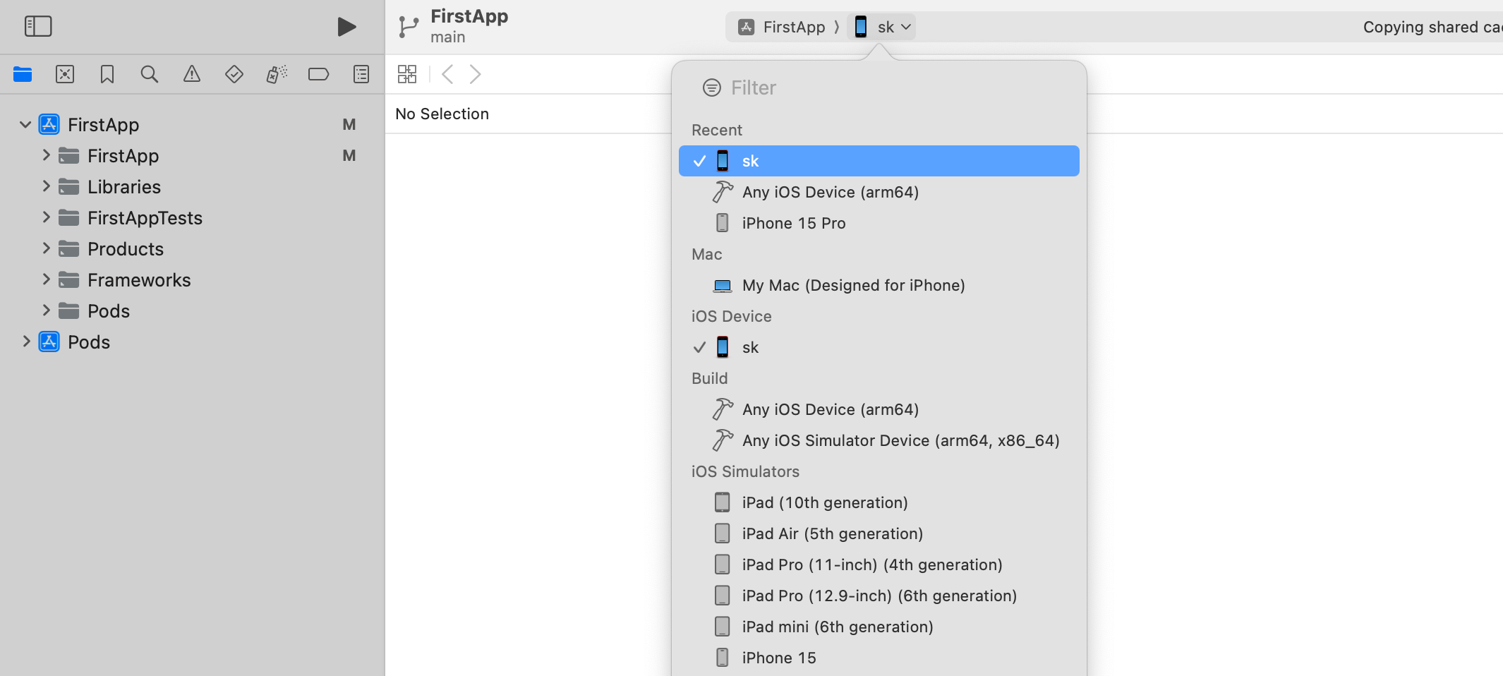Viewport: 1503px width, 676px height.
Task: Select sk under iOS Device section
Action: pos(879,347)
